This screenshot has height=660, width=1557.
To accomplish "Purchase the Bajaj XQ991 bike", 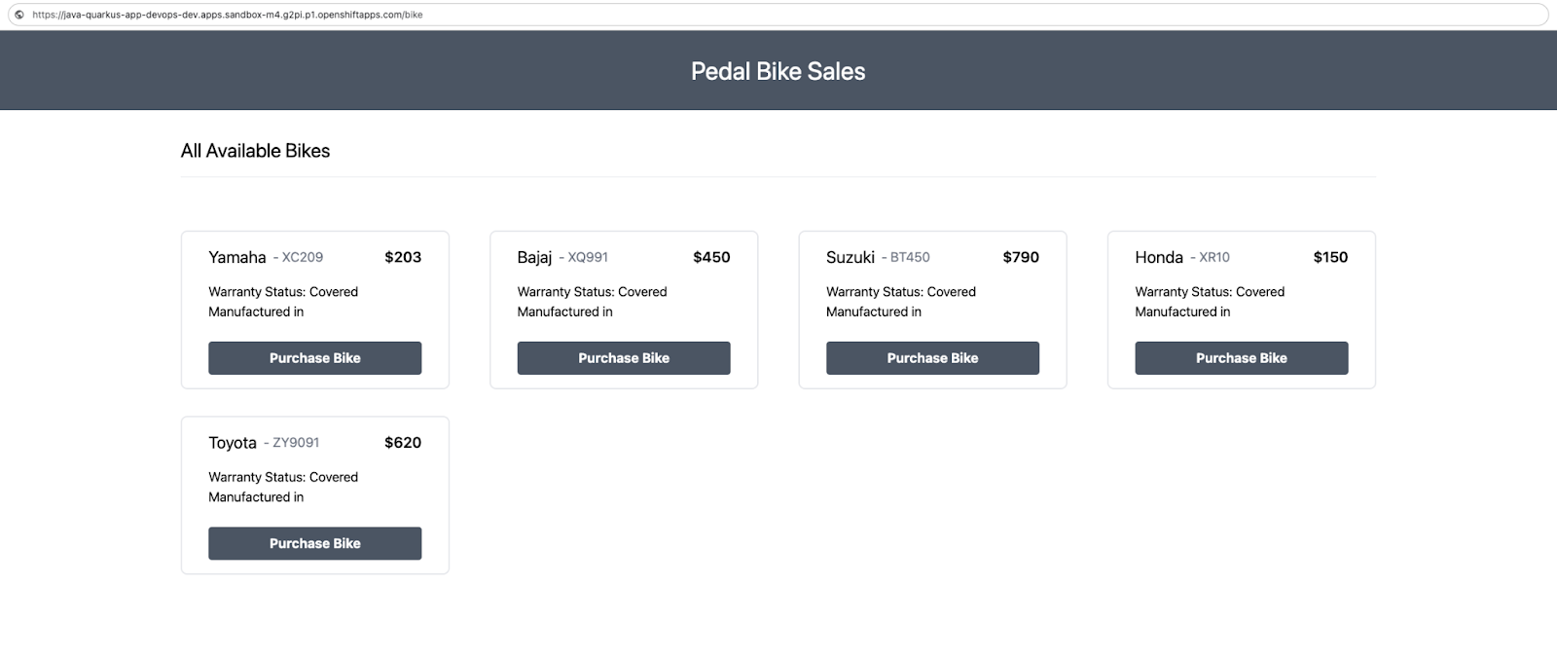I will [x=624, y=358].
